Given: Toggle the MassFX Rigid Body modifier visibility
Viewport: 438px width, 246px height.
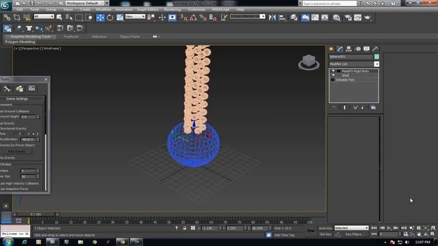Looking at the screenshot, I should (333, 71).
